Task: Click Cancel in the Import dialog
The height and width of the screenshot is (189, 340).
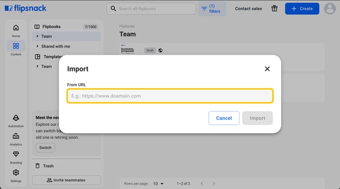Action: [224, 118]
